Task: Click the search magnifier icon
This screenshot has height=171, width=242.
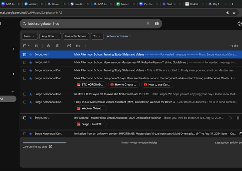Action: pyautogui.click(x=24, y=24)
